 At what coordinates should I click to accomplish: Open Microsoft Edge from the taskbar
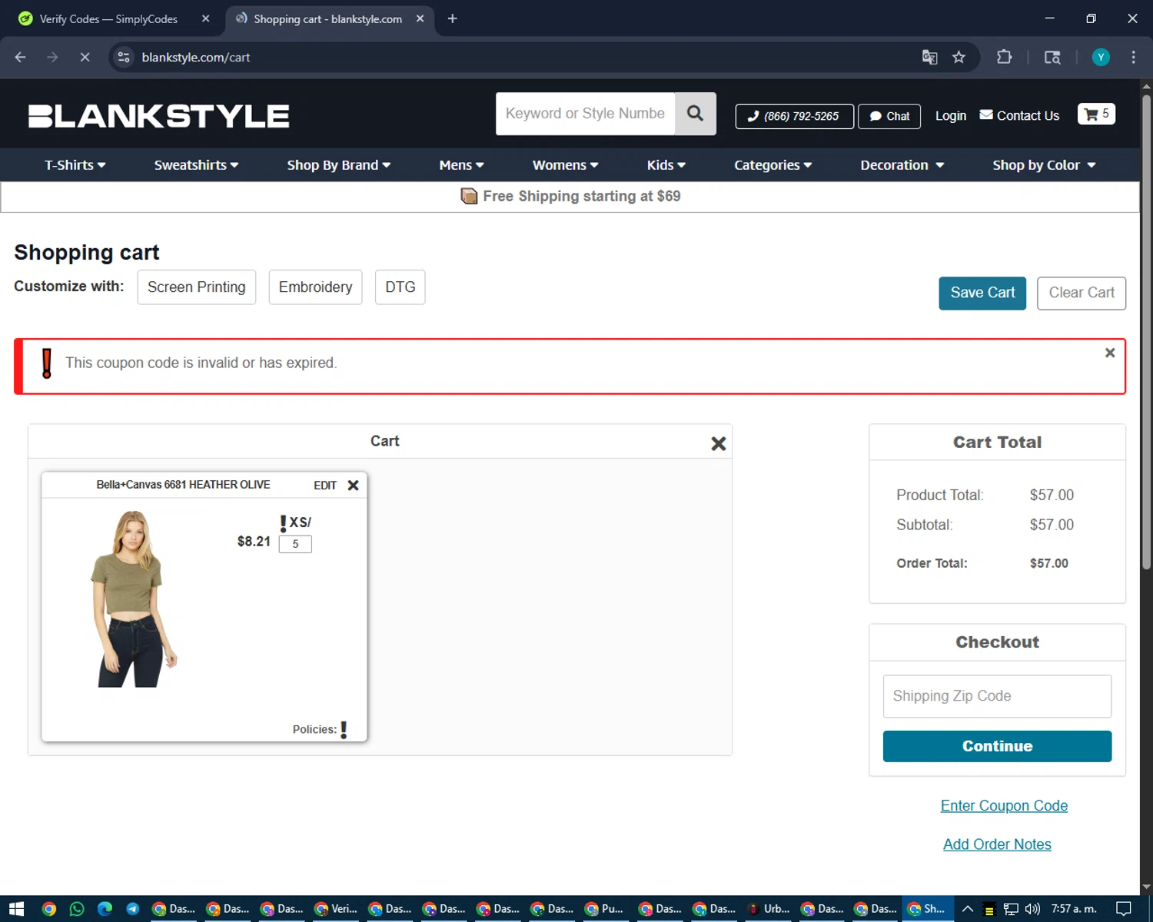point(105,909)
